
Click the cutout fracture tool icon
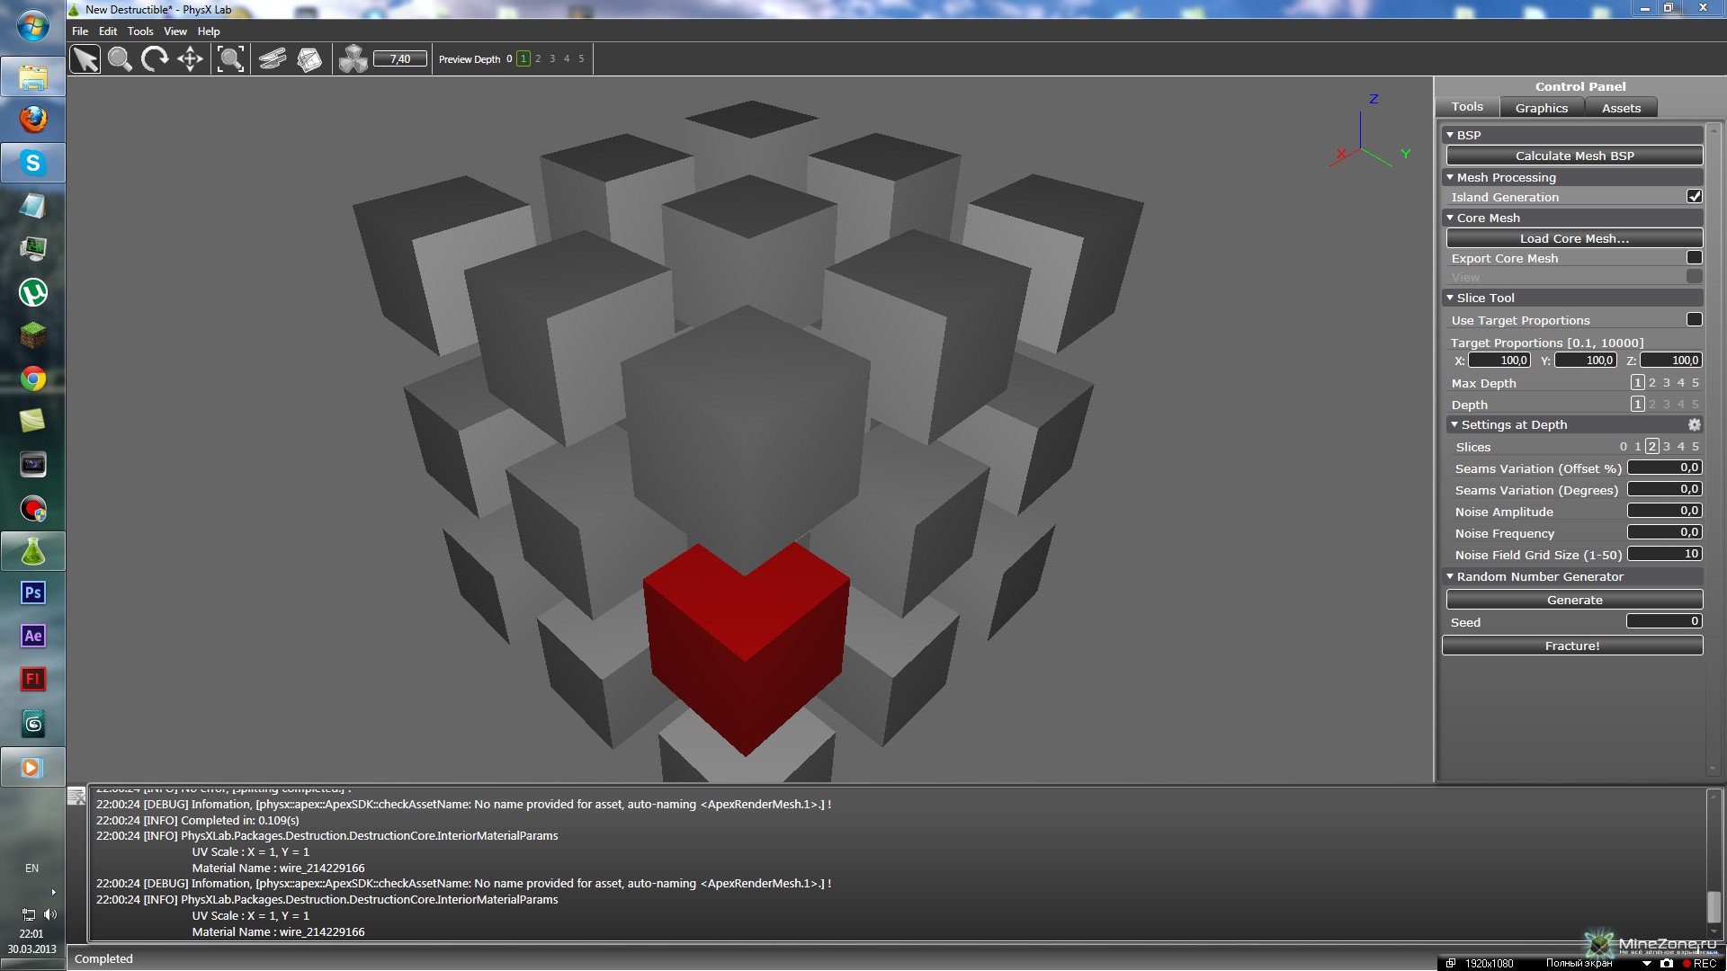point(309,59)
